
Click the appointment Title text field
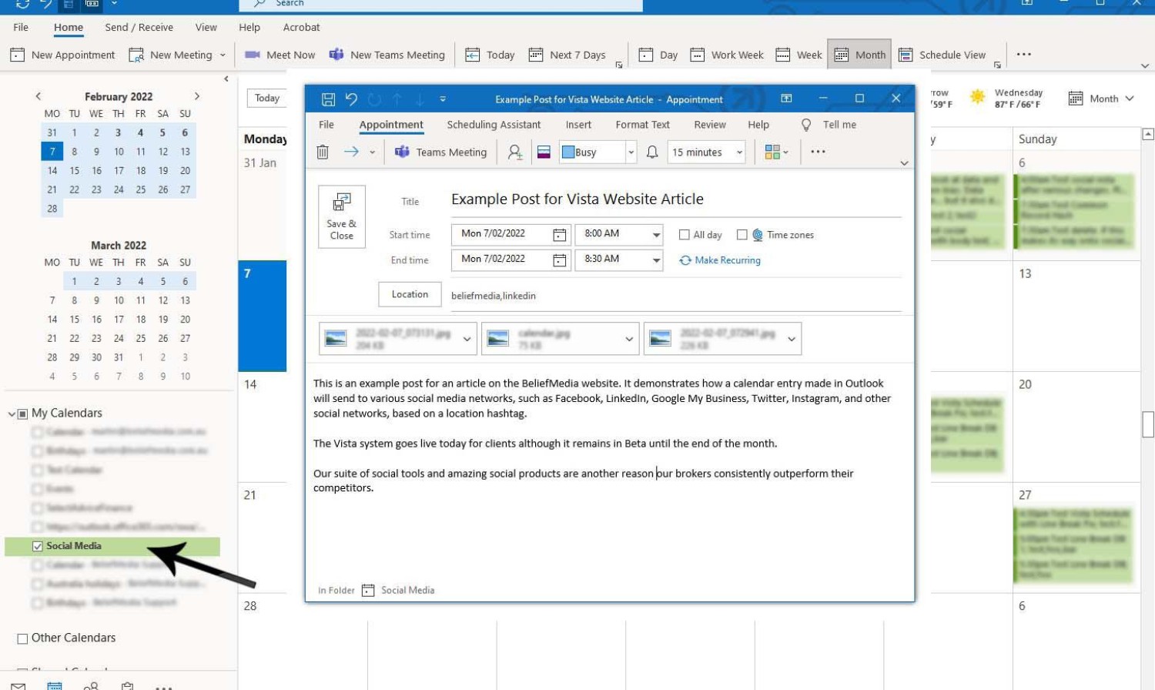(x=674, y=199)
